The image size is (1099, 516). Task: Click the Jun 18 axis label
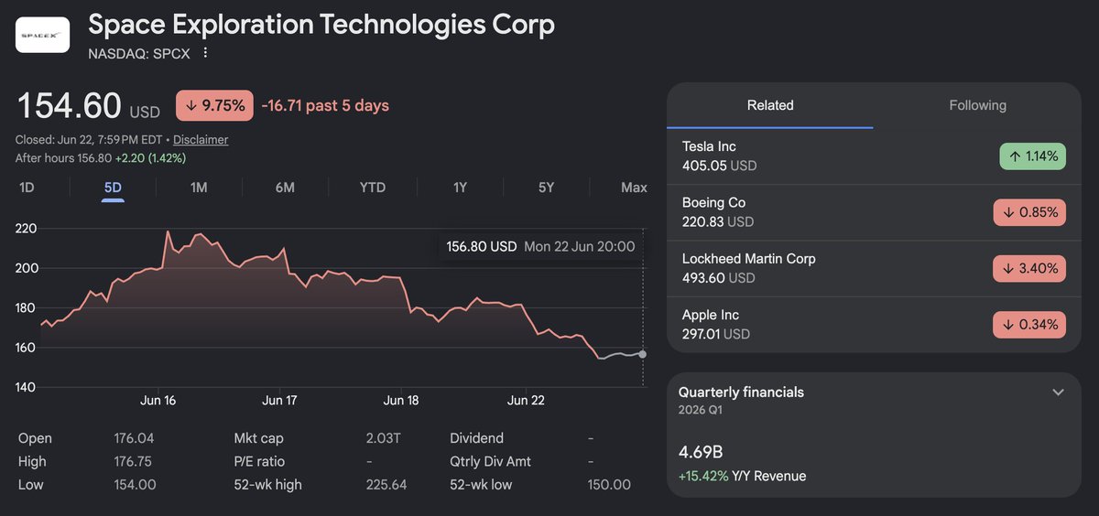(401, 401)
